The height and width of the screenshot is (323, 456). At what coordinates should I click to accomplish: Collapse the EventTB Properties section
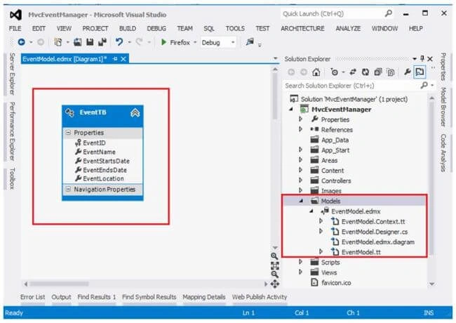coord(68,133)
